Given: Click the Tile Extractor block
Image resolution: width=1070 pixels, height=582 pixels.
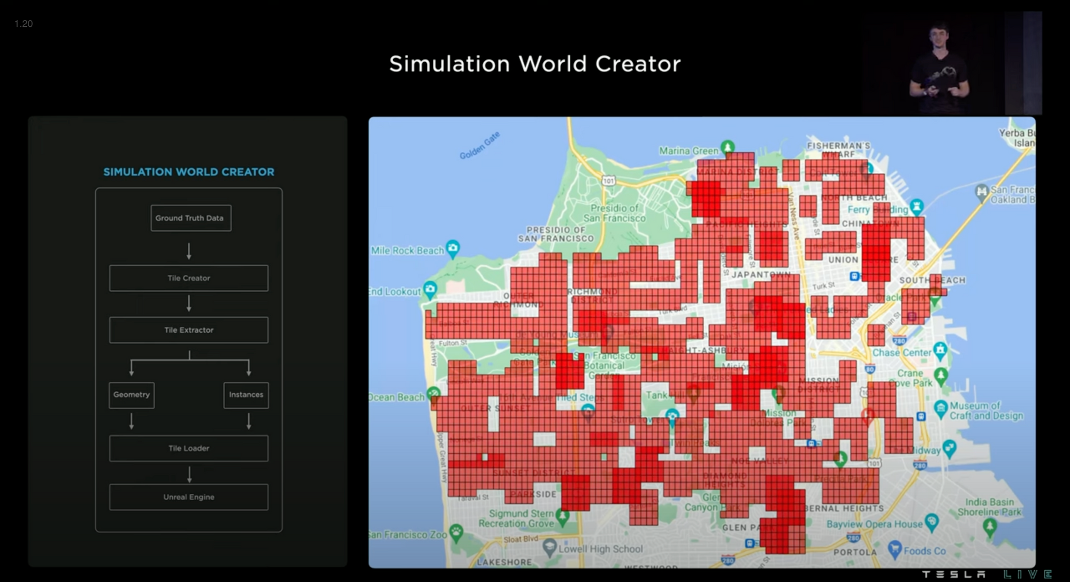Looking at the screenshot, I should (188, 330).
